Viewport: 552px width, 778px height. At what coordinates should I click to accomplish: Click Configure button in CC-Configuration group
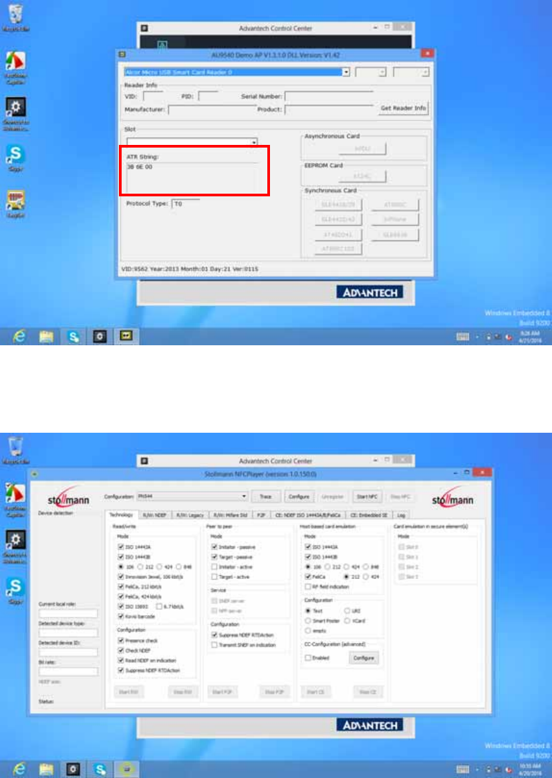click(x=364, y=658)
